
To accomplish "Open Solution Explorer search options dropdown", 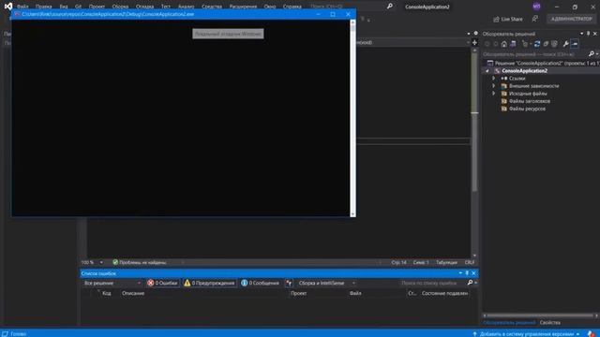I will coord(597,54).
